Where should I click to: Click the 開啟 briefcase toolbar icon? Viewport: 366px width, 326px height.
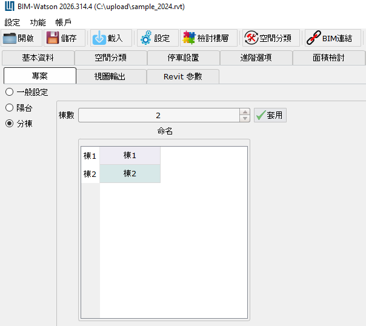(x=10, y=38)
